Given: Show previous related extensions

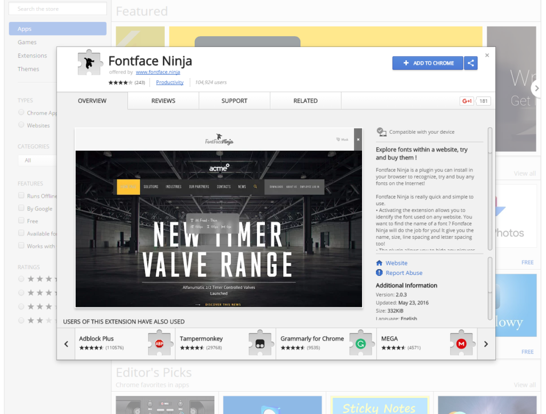Looking at the screenshot, I should click(x=66, y=344).
